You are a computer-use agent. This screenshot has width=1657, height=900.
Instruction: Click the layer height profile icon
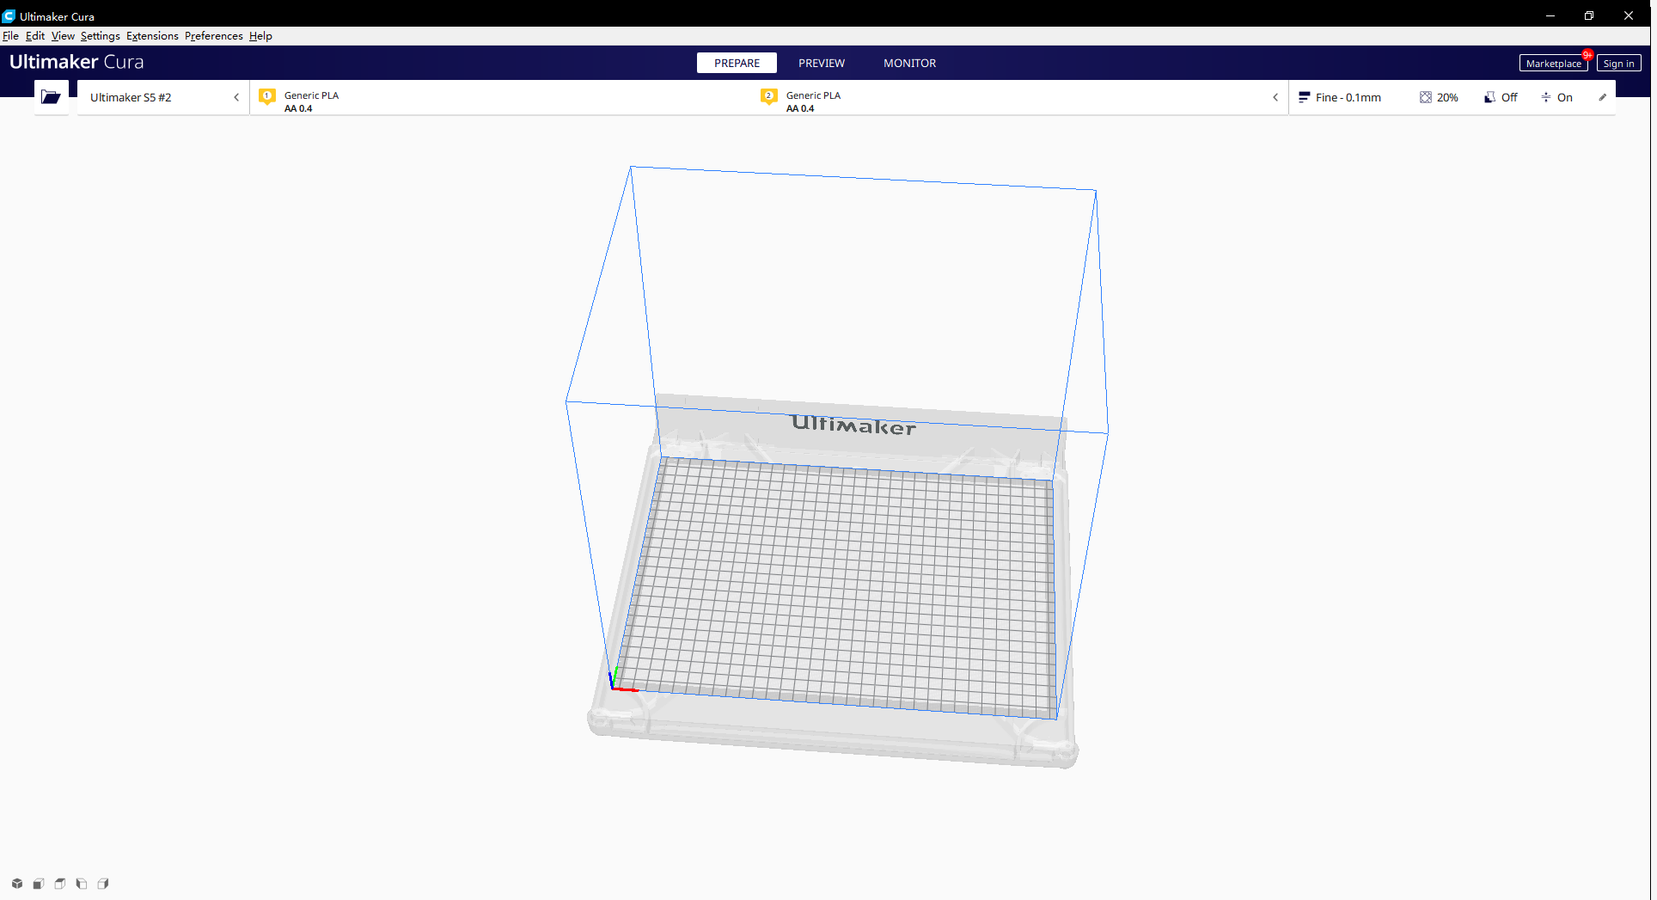(1304, 97)
